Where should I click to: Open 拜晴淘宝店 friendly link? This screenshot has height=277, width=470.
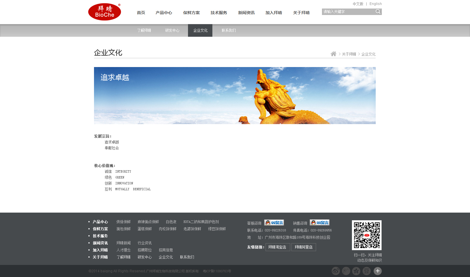(278, 247)
